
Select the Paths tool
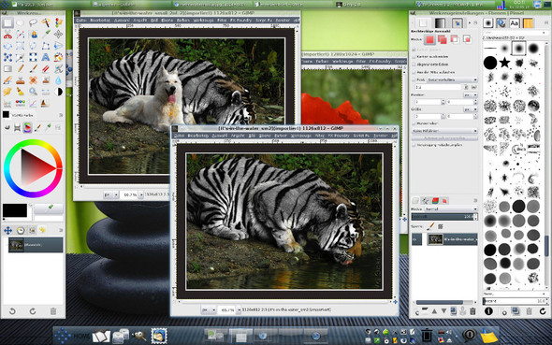(x=21, y=35)
